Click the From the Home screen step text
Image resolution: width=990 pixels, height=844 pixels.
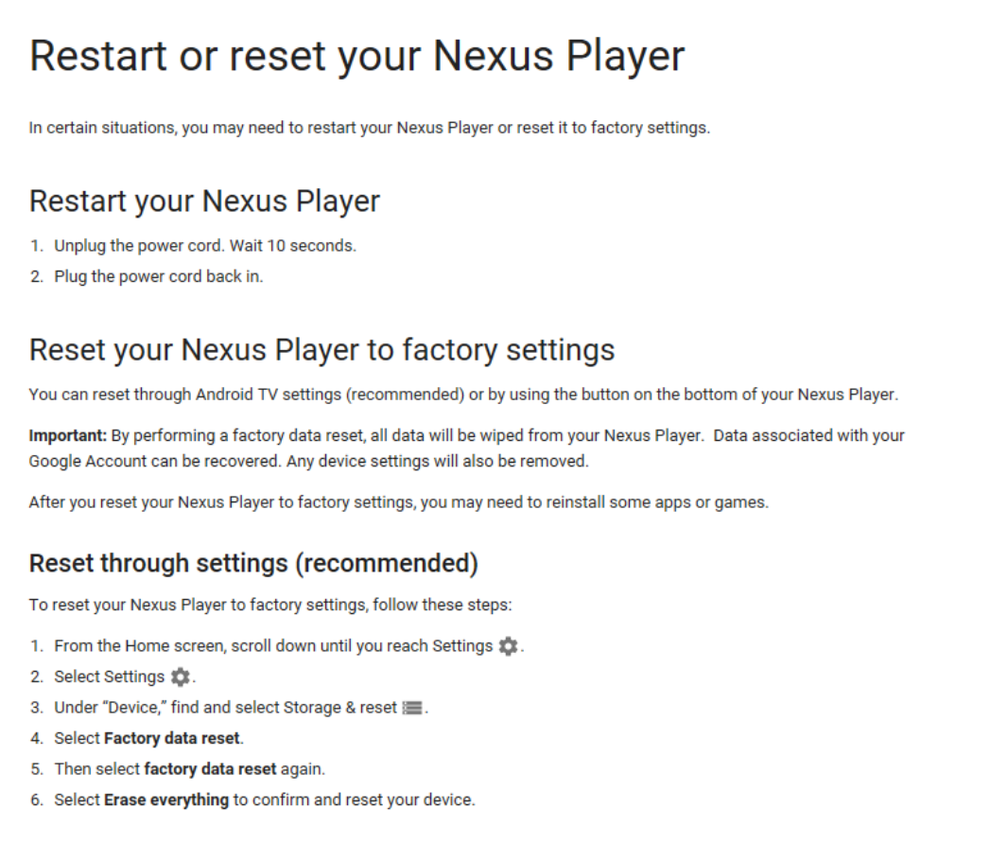click(273, 645)
